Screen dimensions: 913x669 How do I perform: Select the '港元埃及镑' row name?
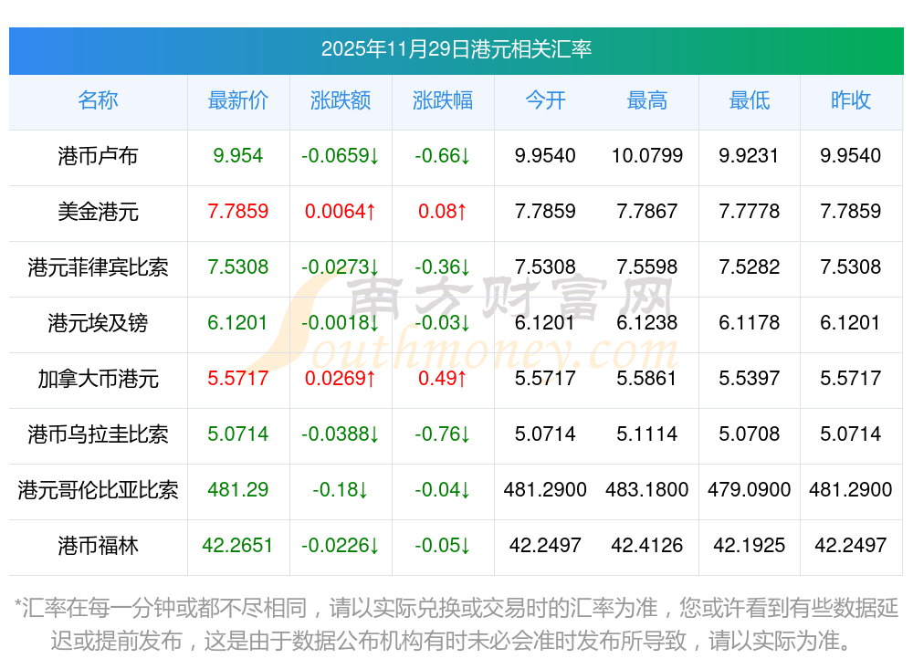click(x=98, y=323)
